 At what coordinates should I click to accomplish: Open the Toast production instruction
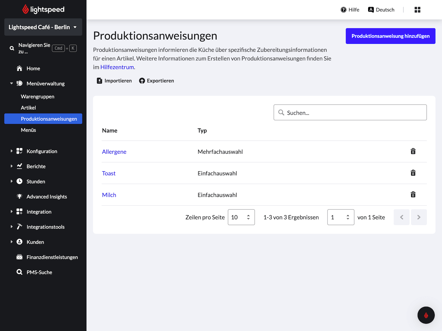(x=109, y=173)
